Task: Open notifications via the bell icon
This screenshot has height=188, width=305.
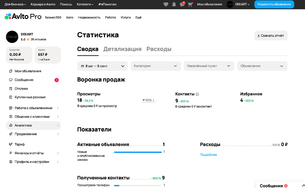Action: click(x=174, y=4)
